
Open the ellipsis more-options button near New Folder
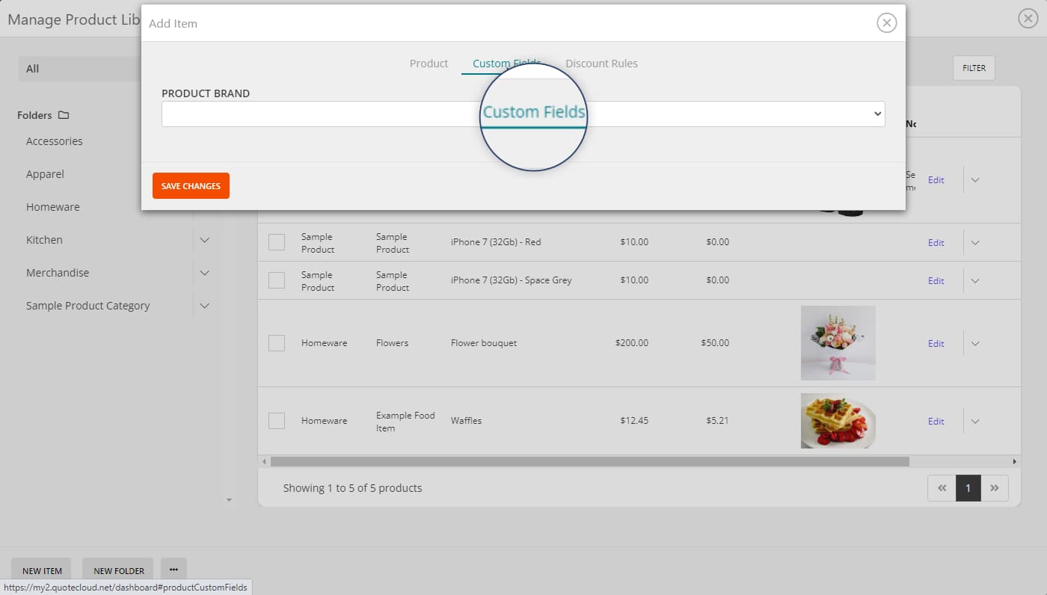coord(174,569)
